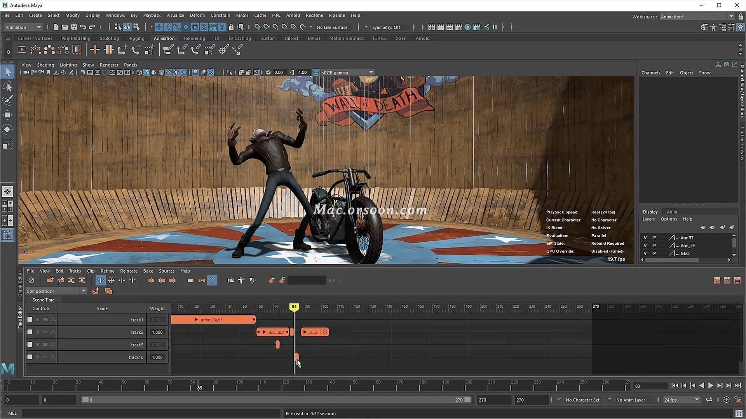Click the Rendering tab in shelf
The width and height of the screenshot is (746, 419).
tap(193, 38)
